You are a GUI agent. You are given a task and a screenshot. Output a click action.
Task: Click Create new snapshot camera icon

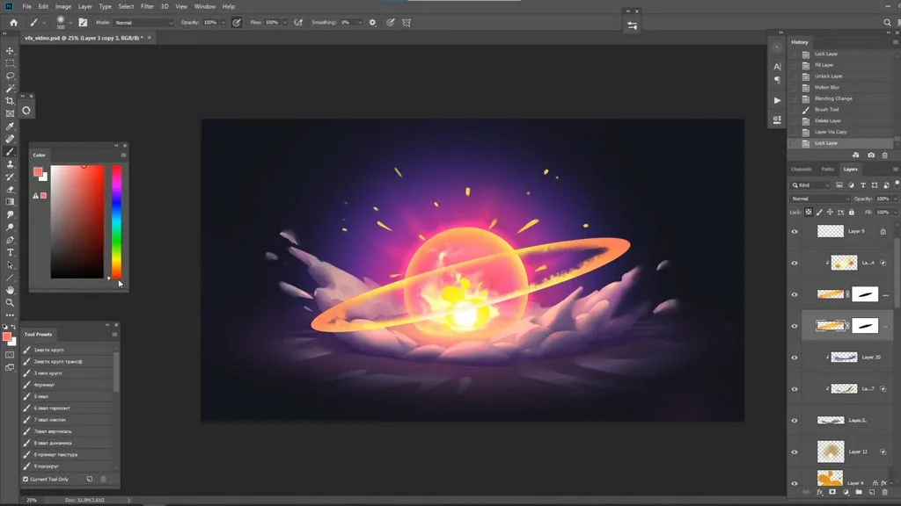click(871, 155)
